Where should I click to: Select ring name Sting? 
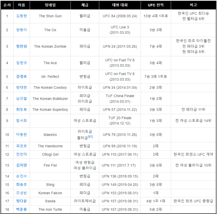[x=50, y=185]
